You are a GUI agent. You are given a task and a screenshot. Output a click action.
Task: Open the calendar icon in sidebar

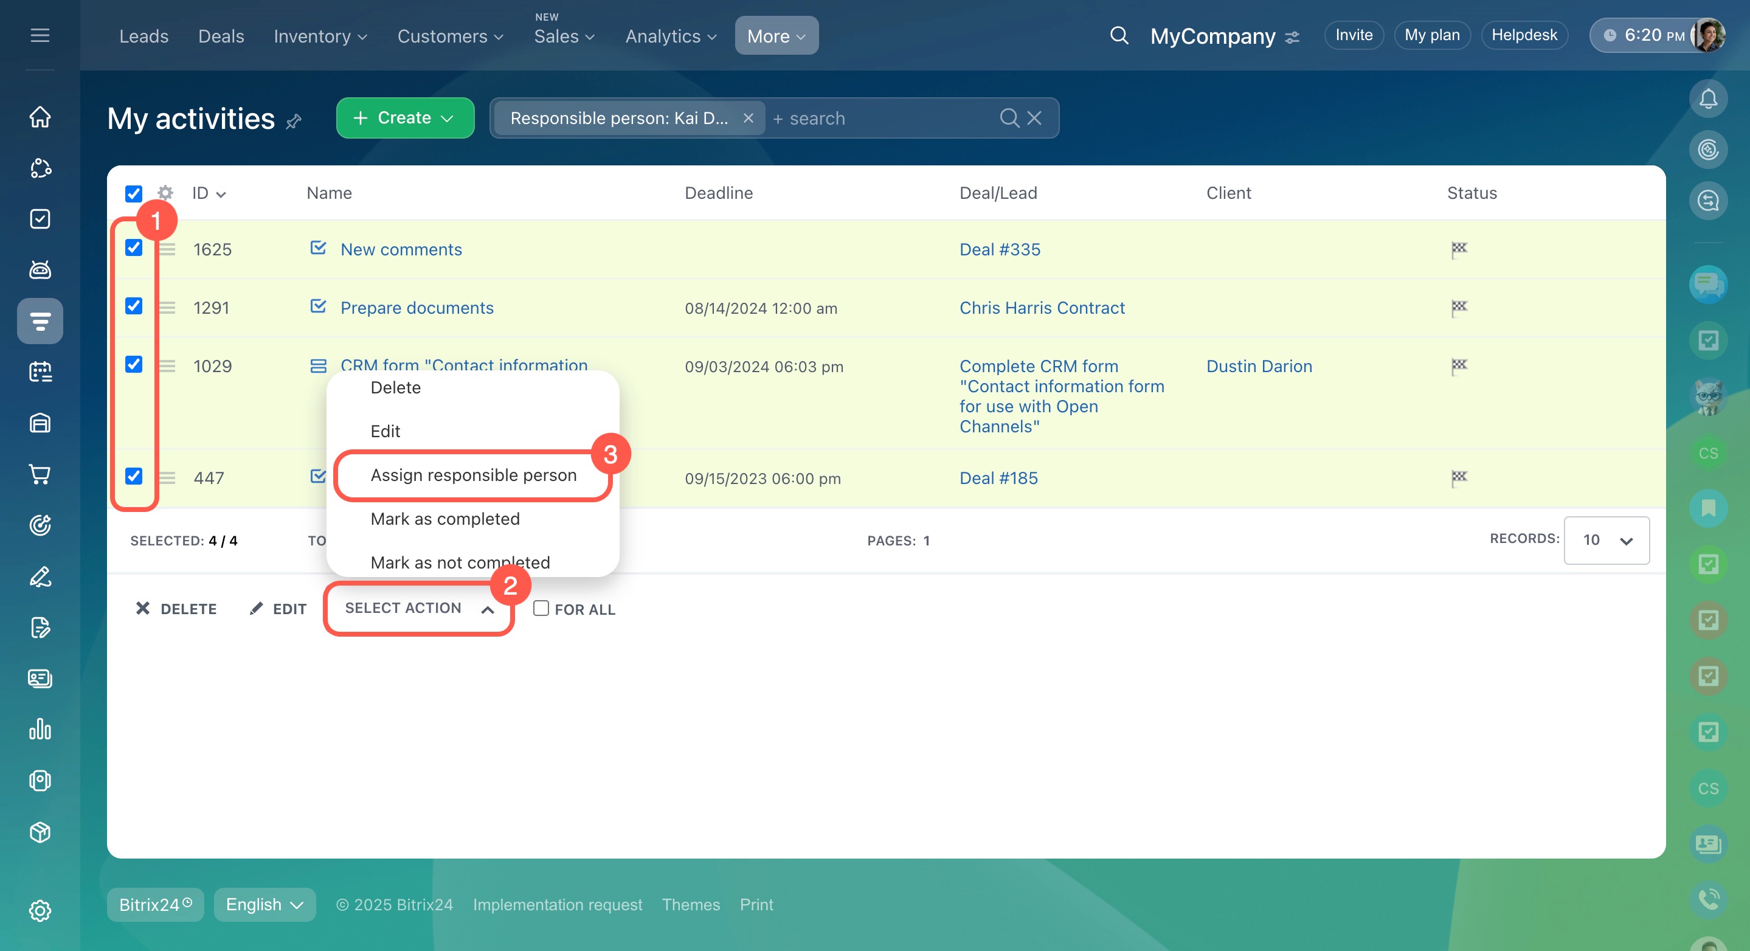[x=40, y=372]
